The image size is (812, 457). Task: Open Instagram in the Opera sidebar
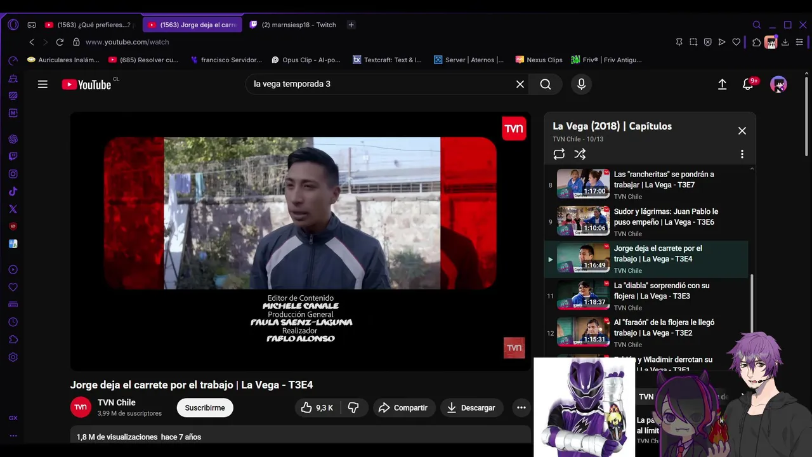pyautogui.click(x=13, y=174)
